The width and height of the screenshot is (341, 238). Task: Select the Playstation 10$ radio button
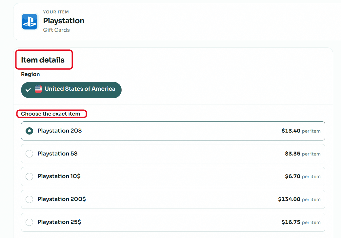tap(30, 176)
